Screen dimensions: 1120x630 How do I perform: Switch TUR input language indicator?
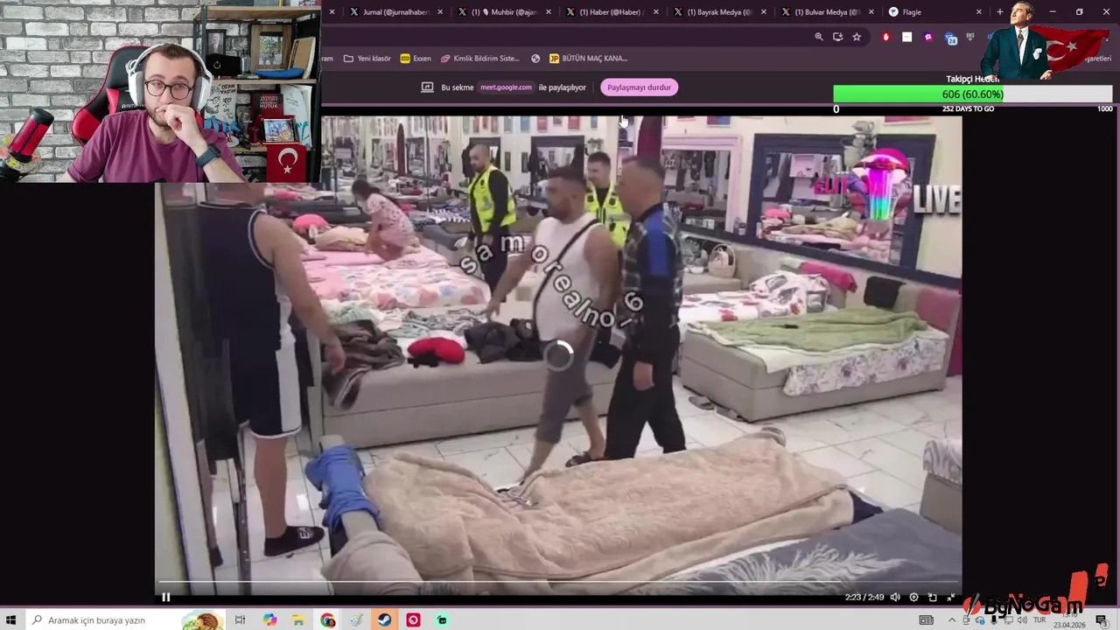click(x=1040, y=620)
